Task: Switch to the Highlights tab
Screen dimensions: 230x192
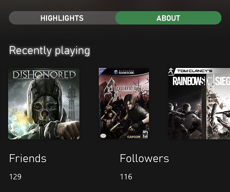Action: pos(62,18)
